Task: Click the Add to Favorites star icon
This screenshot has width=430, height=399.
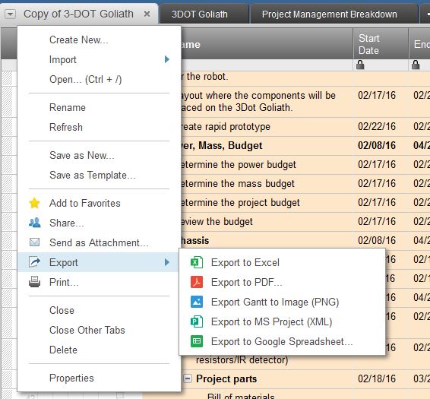Action: click(34, 203)
